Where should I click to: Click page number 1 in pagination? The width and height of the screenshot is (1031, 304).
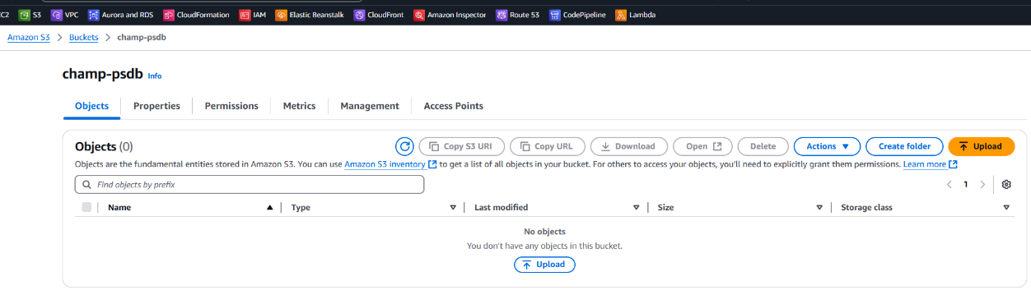pos(966,185)
